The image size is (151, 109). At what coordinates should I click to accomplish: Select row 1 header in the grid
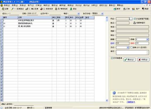pos(1,21)
